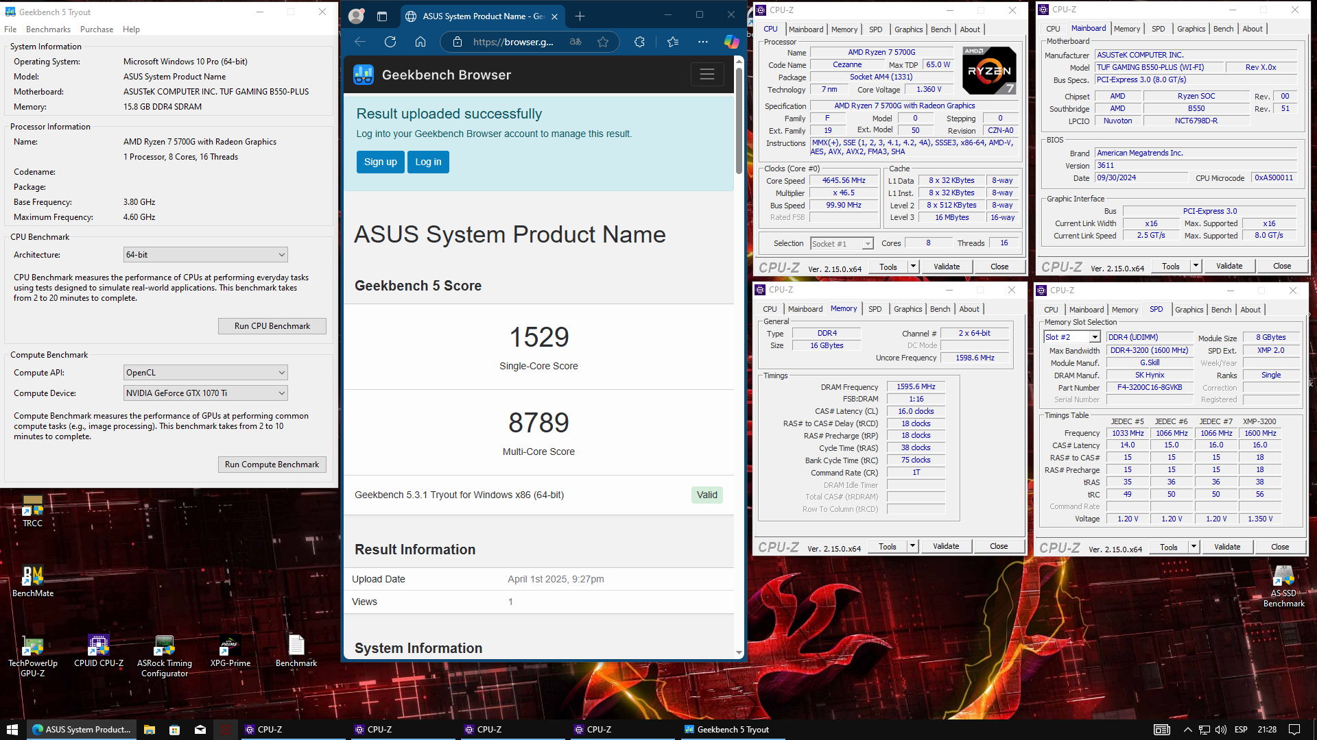Screen dimensions: 1317x740
Task: Click Run Compute Benchmark button
Action: point(272,465)
